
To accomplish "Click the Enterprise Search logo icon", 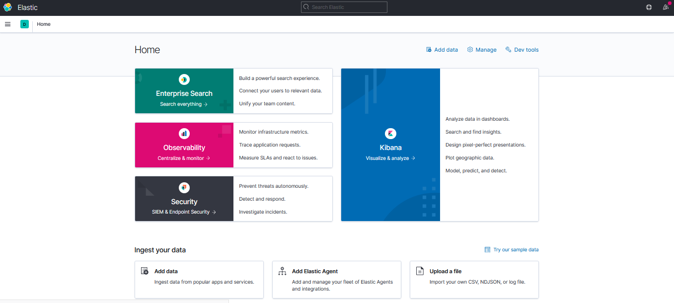I will 184,79.
